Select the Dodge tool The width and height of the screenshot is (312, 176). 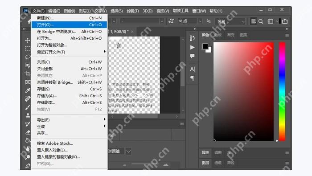28,157
